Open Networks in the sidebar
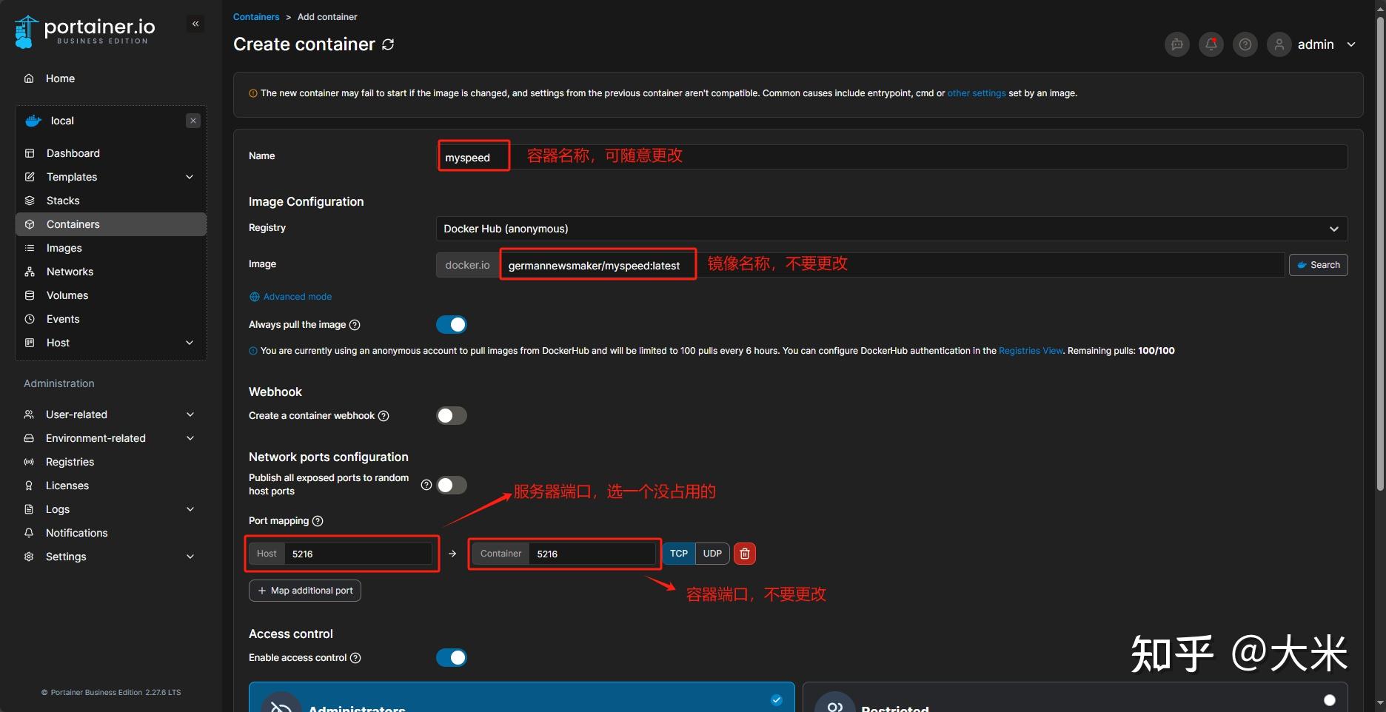 69,271
